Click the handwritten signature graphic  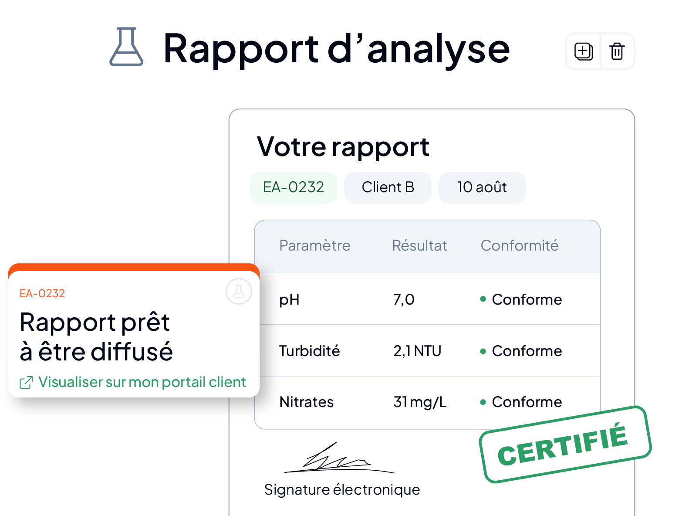click(x=339, y=458)
